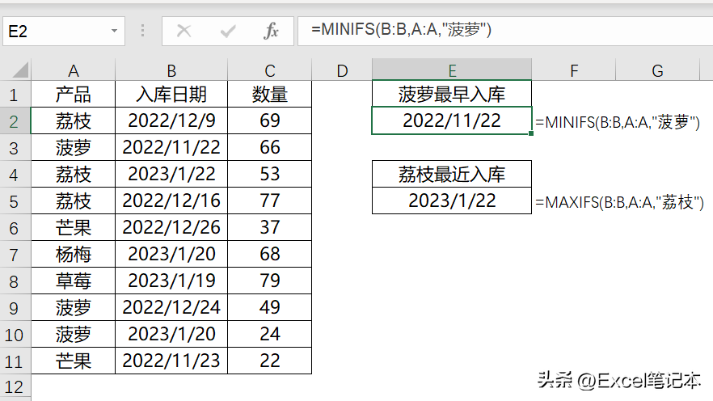This screenshot has height=401, width=713.
Task: Click cell B6 with date 2022/12/26
Action: click(x=171, y=227)
